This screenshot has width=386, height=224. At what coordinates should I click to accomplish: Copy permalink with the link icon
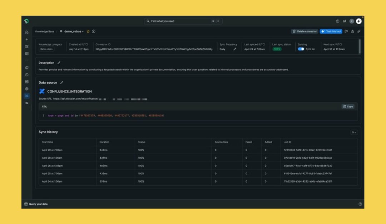(x=359, y=31)
